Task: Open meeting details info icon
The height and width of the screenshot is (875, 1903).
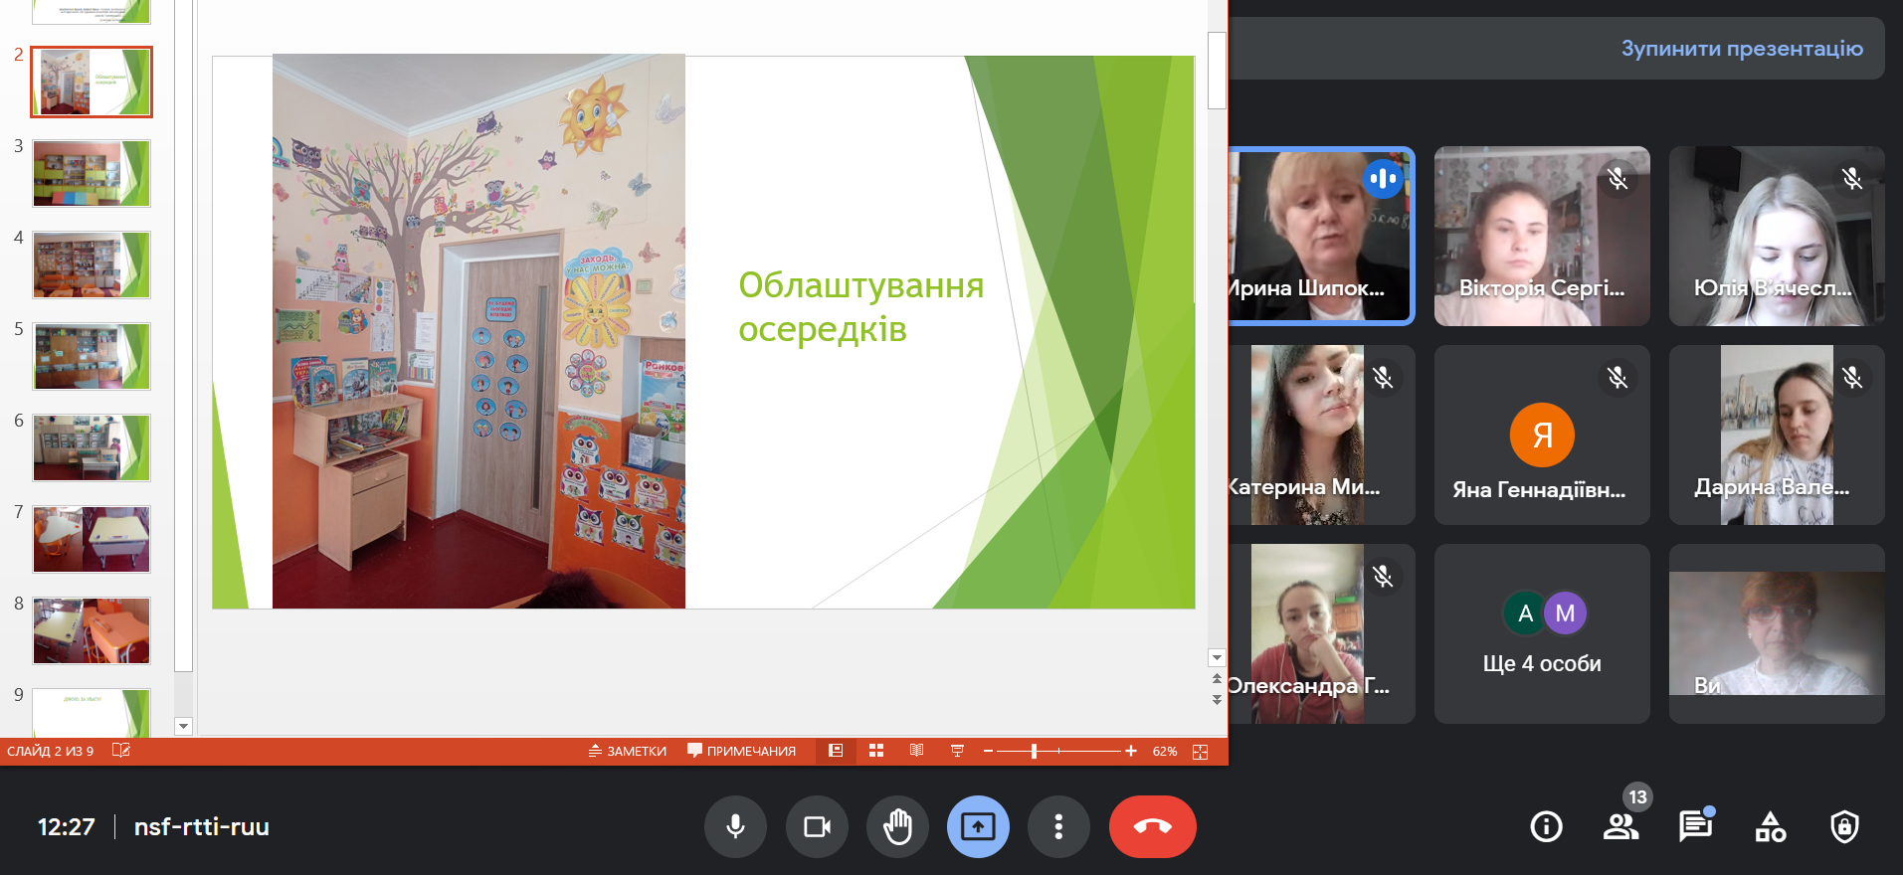Action: tap(1546, 826)
